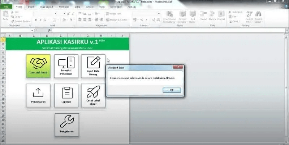Toggle Italic formatting
The height and width of the screenshot is (145, 289).
pyautogui.click(x=40, y=20)
